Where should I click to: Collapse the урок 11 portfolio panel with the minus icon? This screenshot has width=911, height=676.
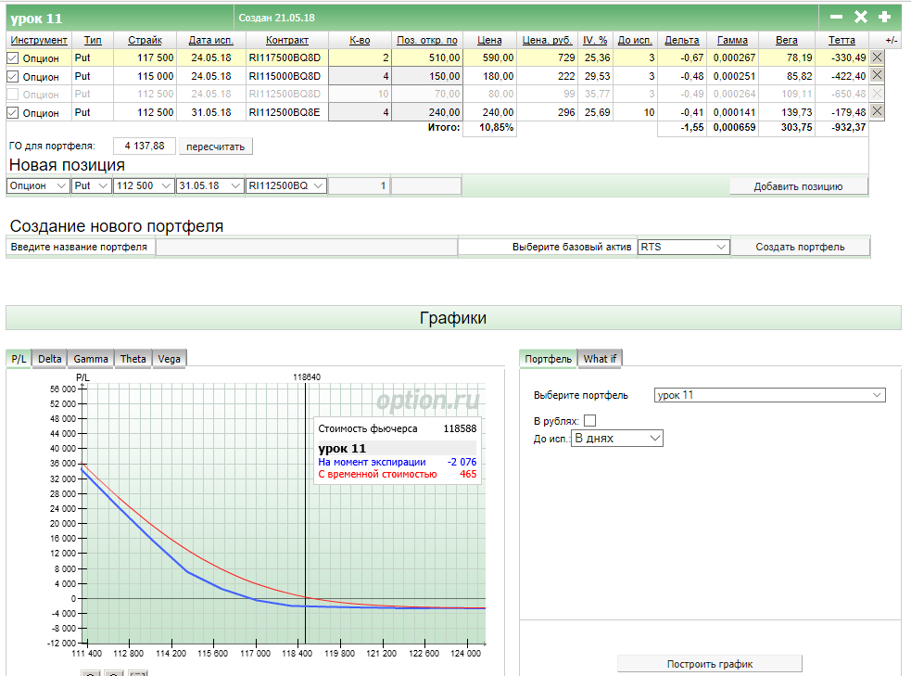coord(836,17)
